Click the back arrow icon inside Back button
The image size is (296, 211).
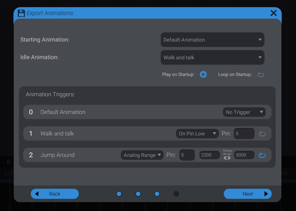click(x=37, y=194)
